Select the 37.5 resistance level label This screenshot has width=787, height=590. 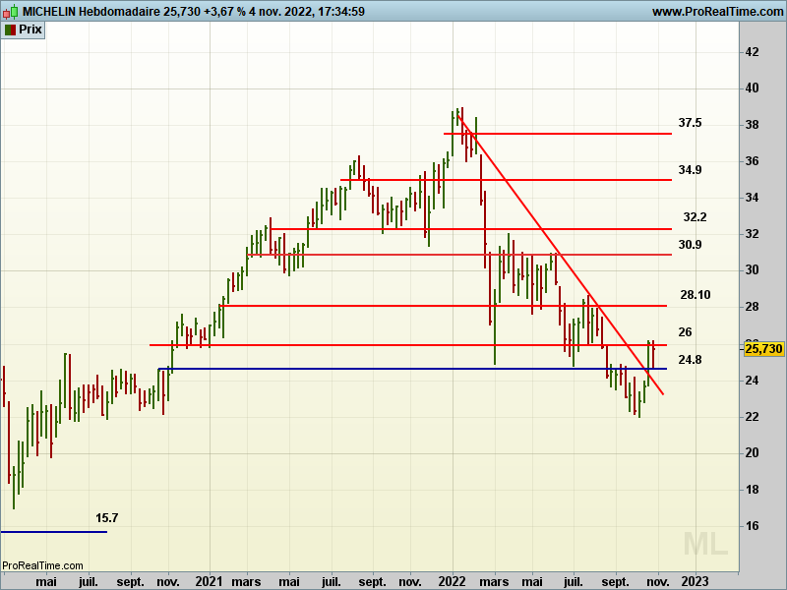[x=690, y=123]
